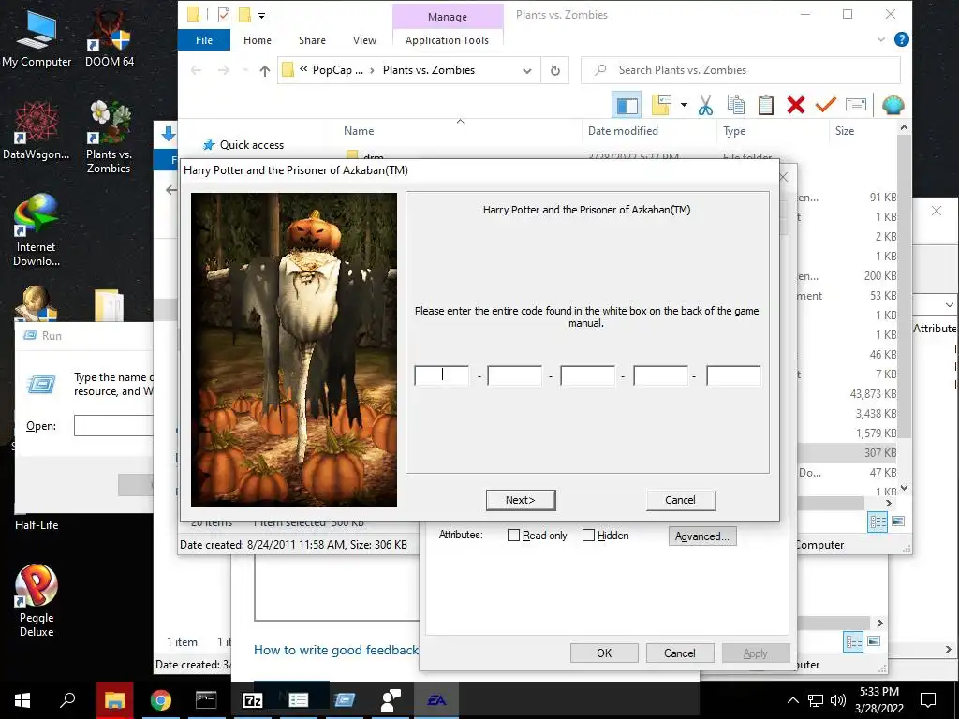This screenshot has width=959, height=719.
Task: Open the folder options dropdown arrow
Action: (x=684, y=105)
